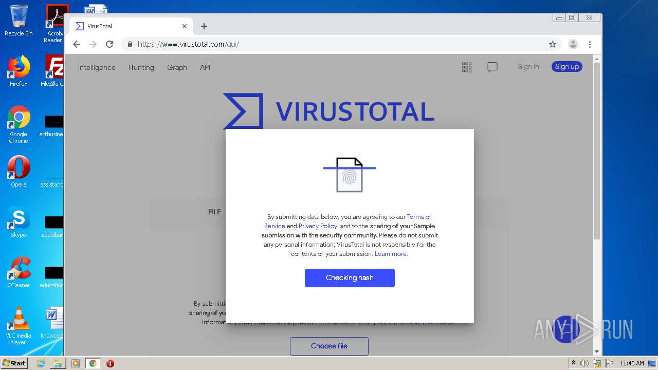Click the Action Center flag tray icon
This screenshot has height=370, width=658.
(608, 363)
